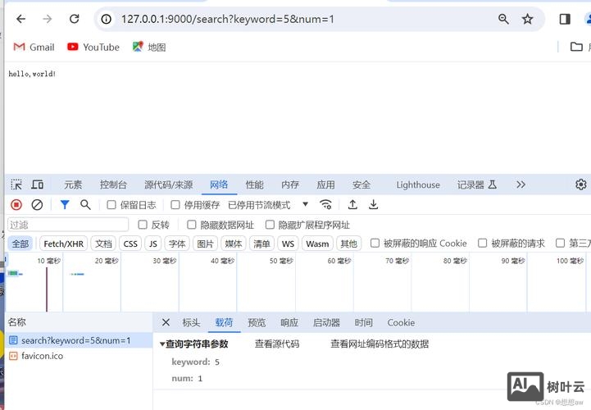
Task: Open the 控制台 panel tab
Action: 113,185
